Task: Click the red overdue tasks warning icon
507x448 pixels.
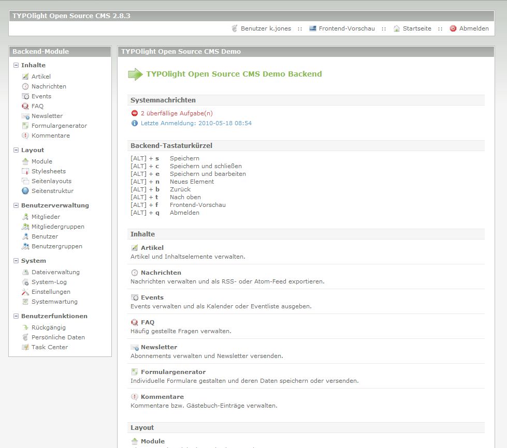Action: pos(135,113)
